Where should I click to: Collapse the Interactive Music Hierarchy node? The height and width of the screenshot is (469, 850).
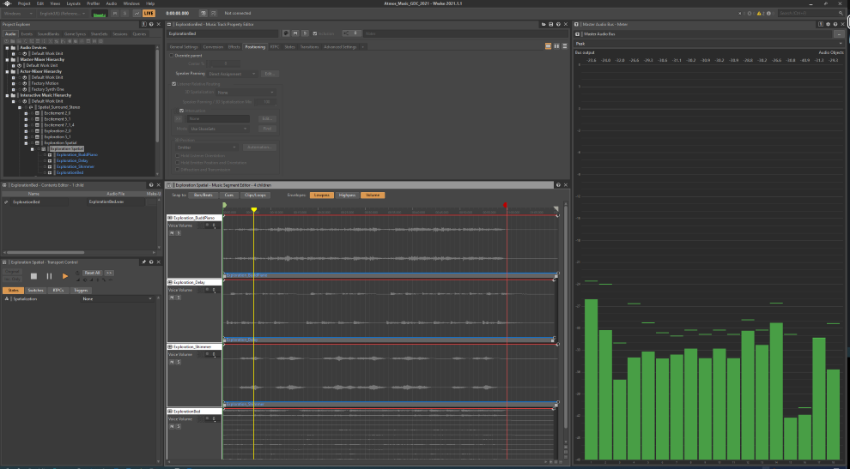pyautogui.click(x=7, y=95)
